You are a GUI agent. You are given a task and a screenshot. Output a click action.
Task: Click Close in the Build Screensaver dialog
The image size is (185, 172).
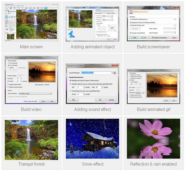tap(174, 38)
